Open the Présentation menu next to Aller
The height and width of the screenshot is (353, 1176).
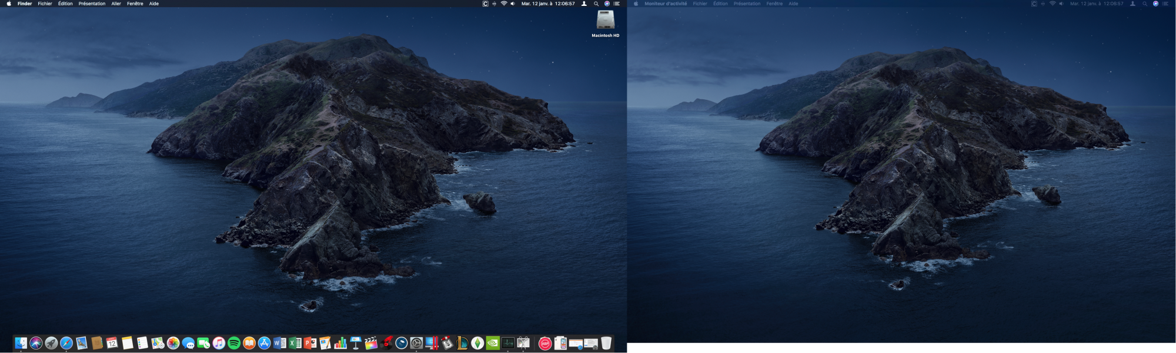tap(92, 4)
